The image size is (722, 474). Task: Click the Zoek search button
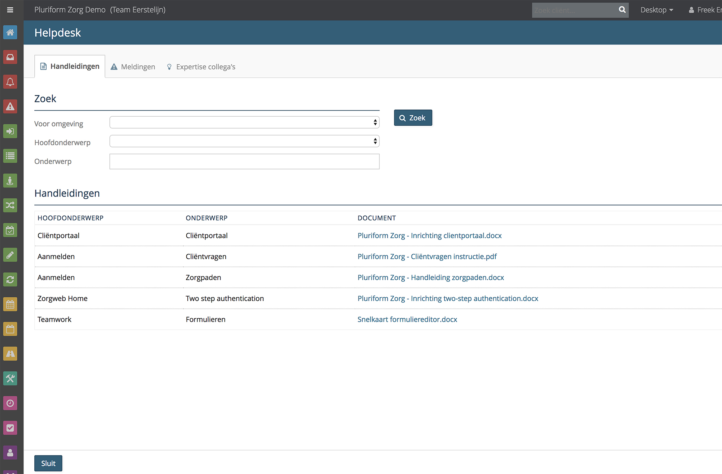(x=413, y=118)
